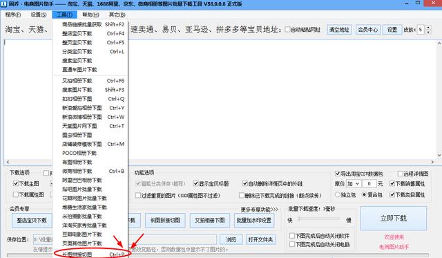Click left arrow of horizontal scrollbar

pos(8,162)
